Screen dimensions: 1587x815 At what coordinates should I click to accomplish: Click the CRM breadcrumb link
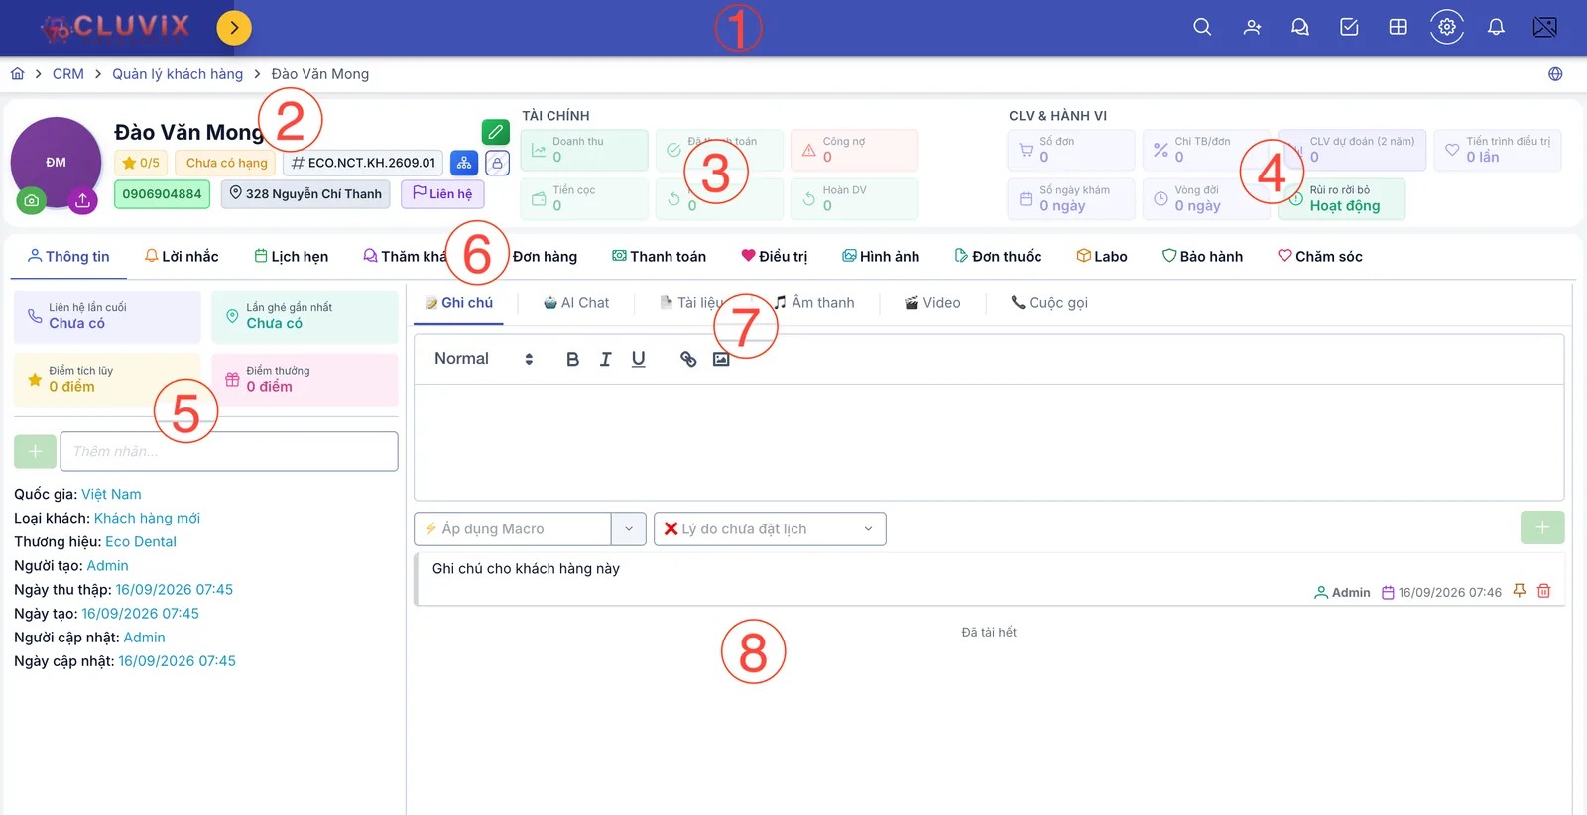point(68,74)
